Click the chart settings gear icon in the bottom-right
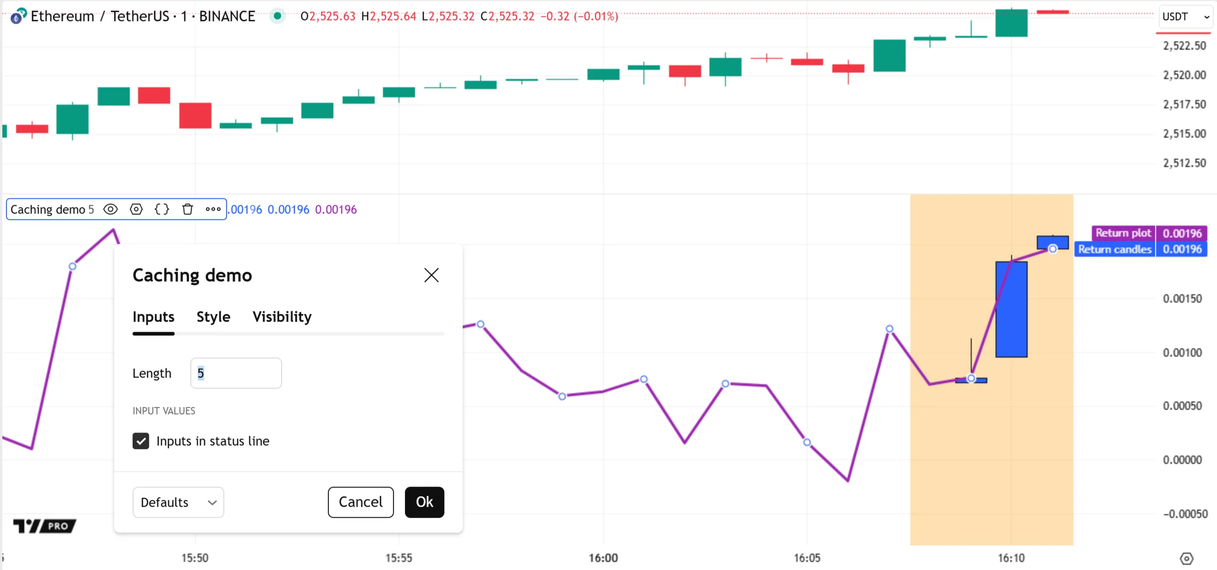This screenshot has height=570, width=1217. tap(1186, 559)
